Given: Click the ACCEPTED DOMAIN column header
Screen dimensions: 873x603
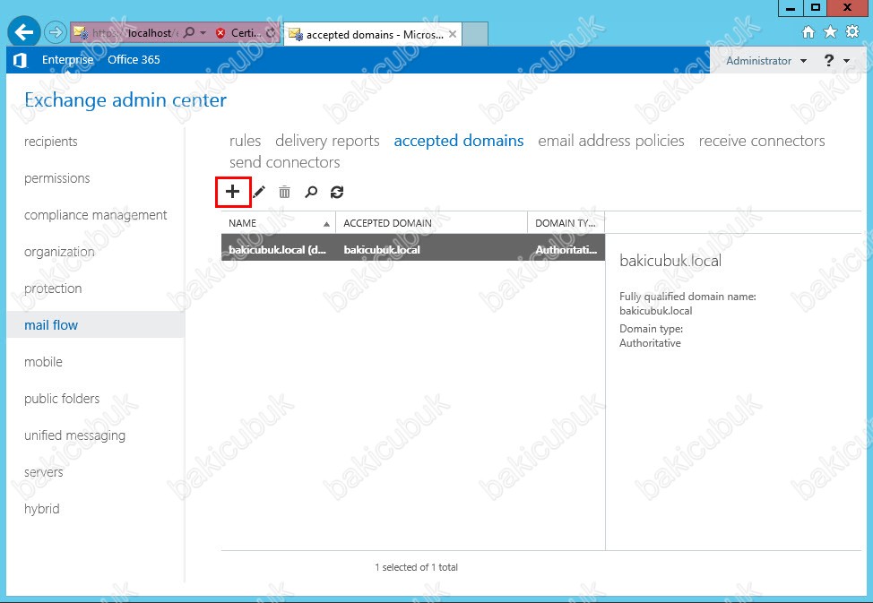Looking at the screenshot, I should pyautogui.click(x=431, y=223).
